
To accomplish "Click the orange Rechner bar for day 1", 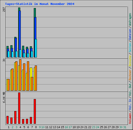I will click(x=9, y=85).
